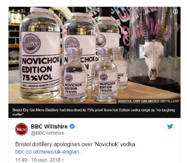Click the second miniature bottle's label
187x163 pixels.
point(107,83)
